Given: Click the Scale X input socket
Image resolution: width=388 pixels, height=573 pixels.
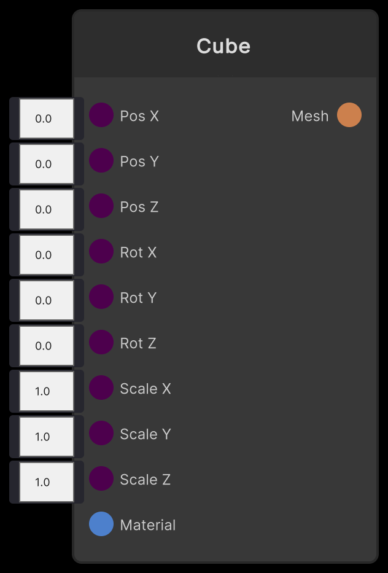Looking at the screenshot, I should (101, 388).
